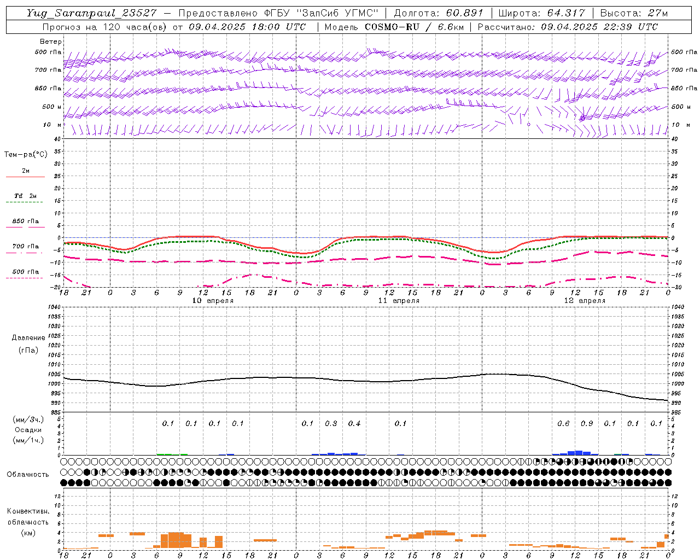Click the Конвективн. convective cloud label
The width and height of the screenshot is (700, 560).
(28, 511)
